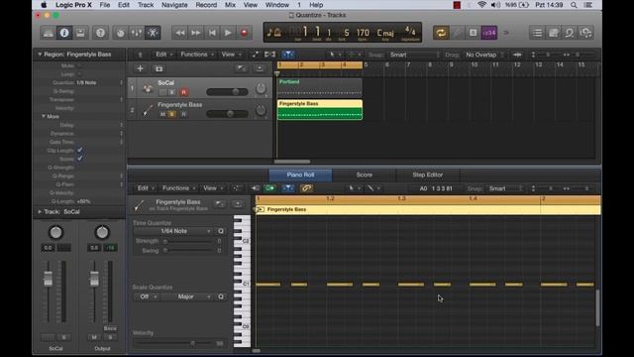The width and height of the screenshot is (634, 357).
Task: Collapse the Region: Fingerstyle Bass inspector
Action: (40, 55)
